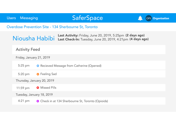Click the red dot beside Missed Pills

(38, 88)
